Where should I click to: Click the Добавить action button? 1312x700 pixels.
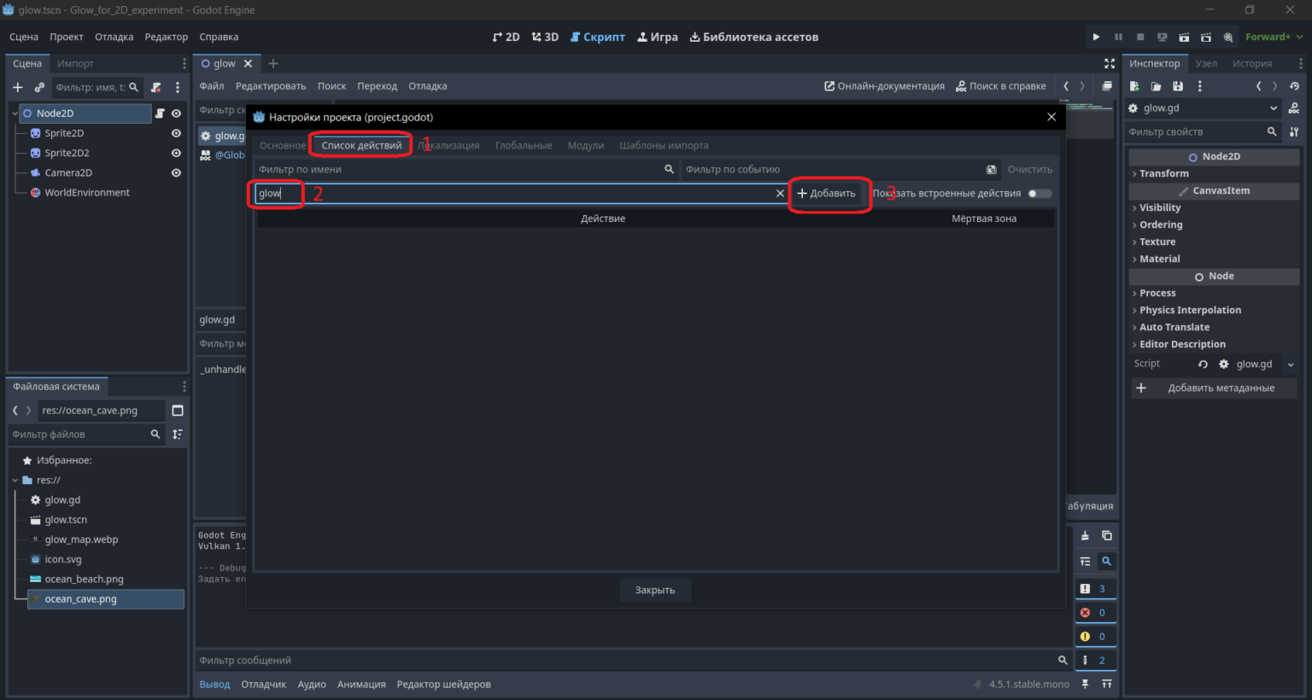pos(826,193)
